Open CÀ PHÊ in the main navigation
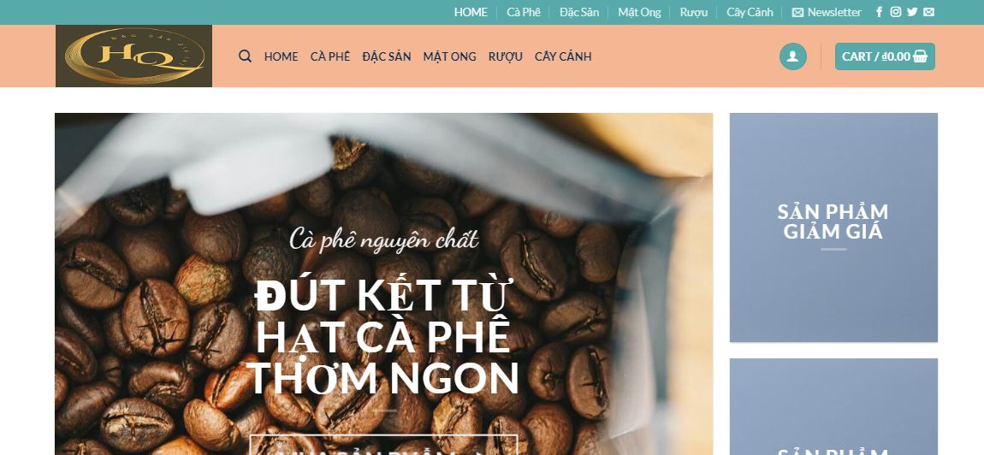Viewport: 984px width, 455px height. tap(330, 56)
